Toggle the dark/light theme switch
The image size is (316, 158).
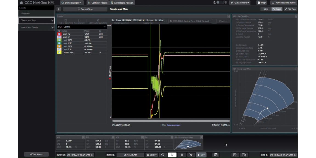point(220,2)
